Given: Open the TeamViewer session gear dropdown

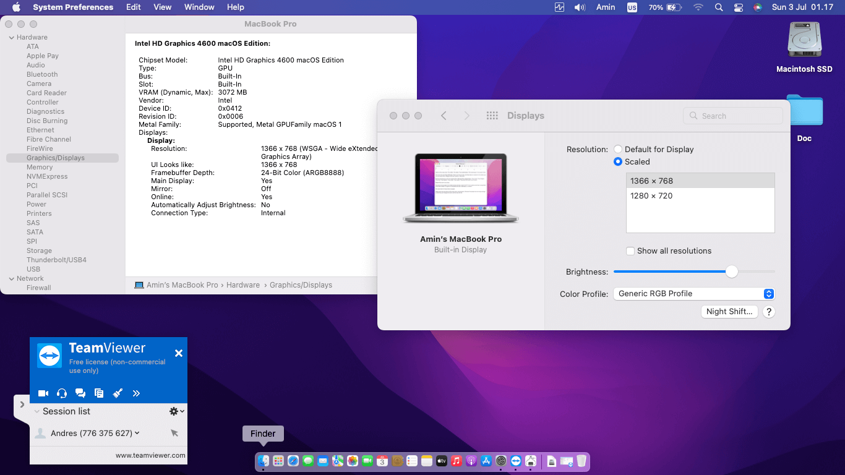Looking at the screenshot, I should [x=176, y=411].
